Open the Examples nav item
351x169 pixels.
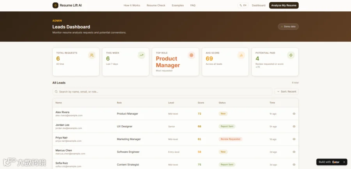click(178, 5)
